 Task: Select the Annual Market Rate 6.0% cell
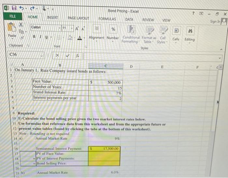(104, 172)
